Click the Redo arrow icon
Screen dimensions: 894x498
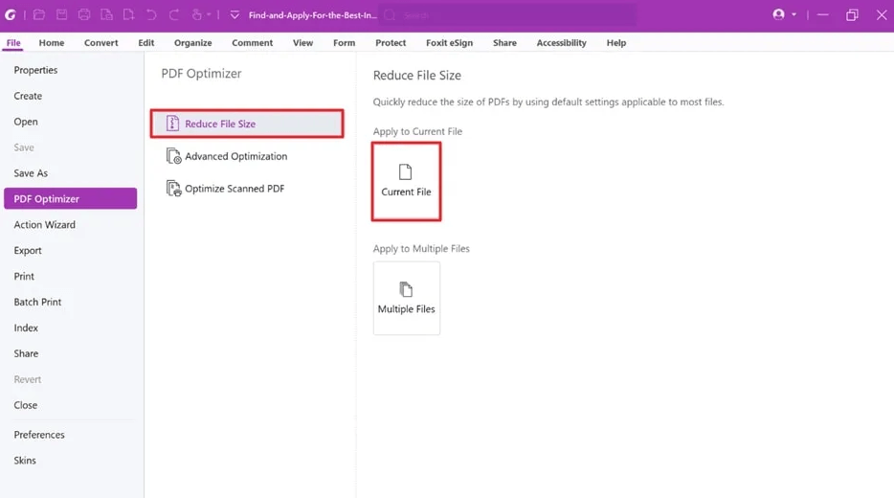coord(174,15)
